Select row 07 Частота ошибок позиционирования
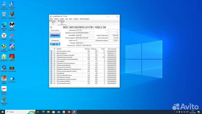 [84, 59]
